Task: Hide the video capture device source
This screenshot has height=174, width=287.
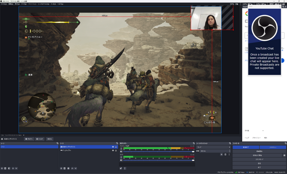Action: [x=113, y=147]
